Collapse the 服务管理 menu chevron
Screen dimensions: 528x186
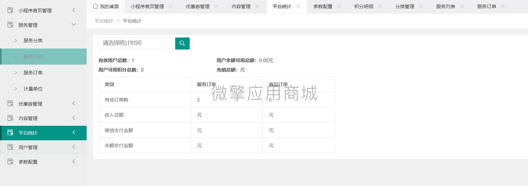click(74, 25)
